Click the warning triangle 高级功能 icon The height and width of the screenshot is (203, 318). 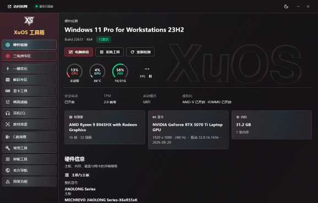click(8, 182)
